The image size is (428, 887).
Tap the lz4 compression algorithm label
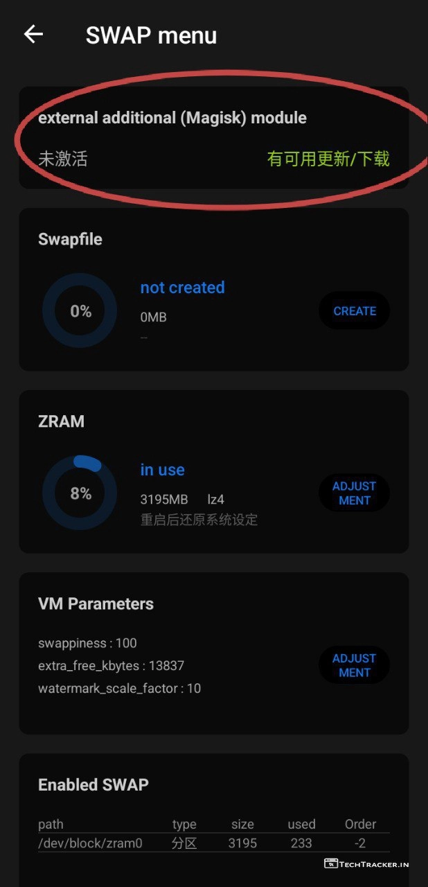pyautogui.click(x=215, y=500)
